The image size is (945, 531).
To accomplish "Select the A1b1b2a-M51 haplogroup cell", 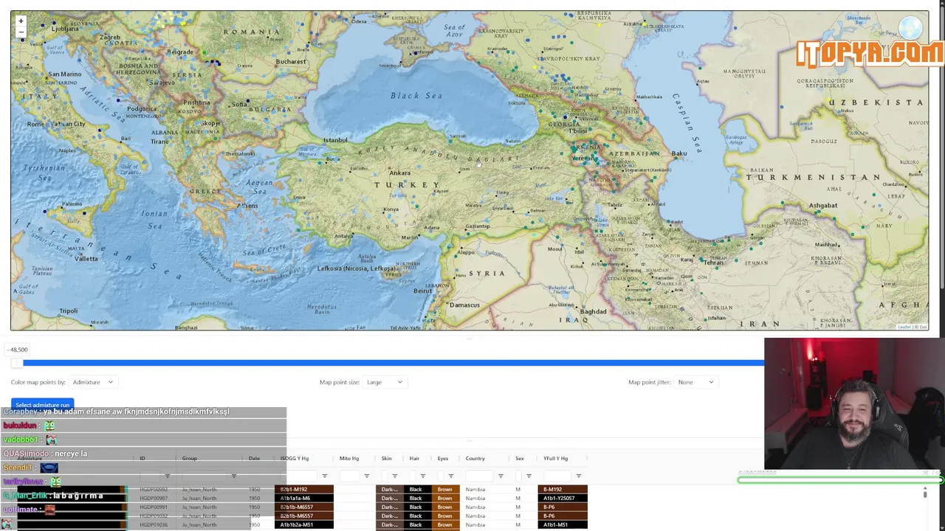I will click(304, 525).
